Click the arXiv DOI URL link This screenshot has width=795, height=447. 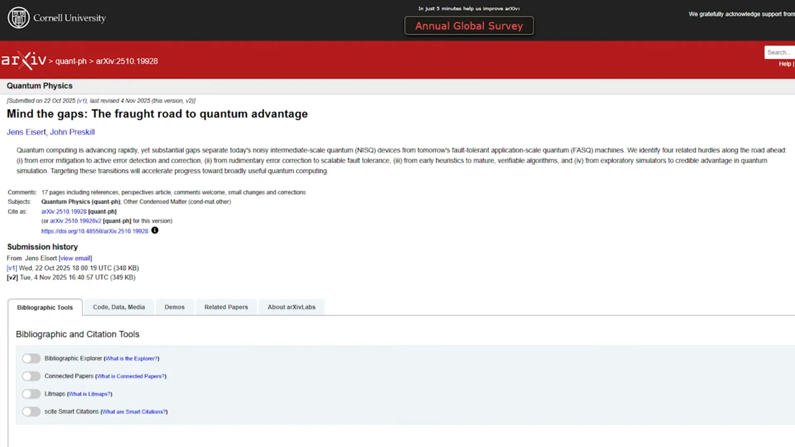pyautogui.click(x=94, y=231)
